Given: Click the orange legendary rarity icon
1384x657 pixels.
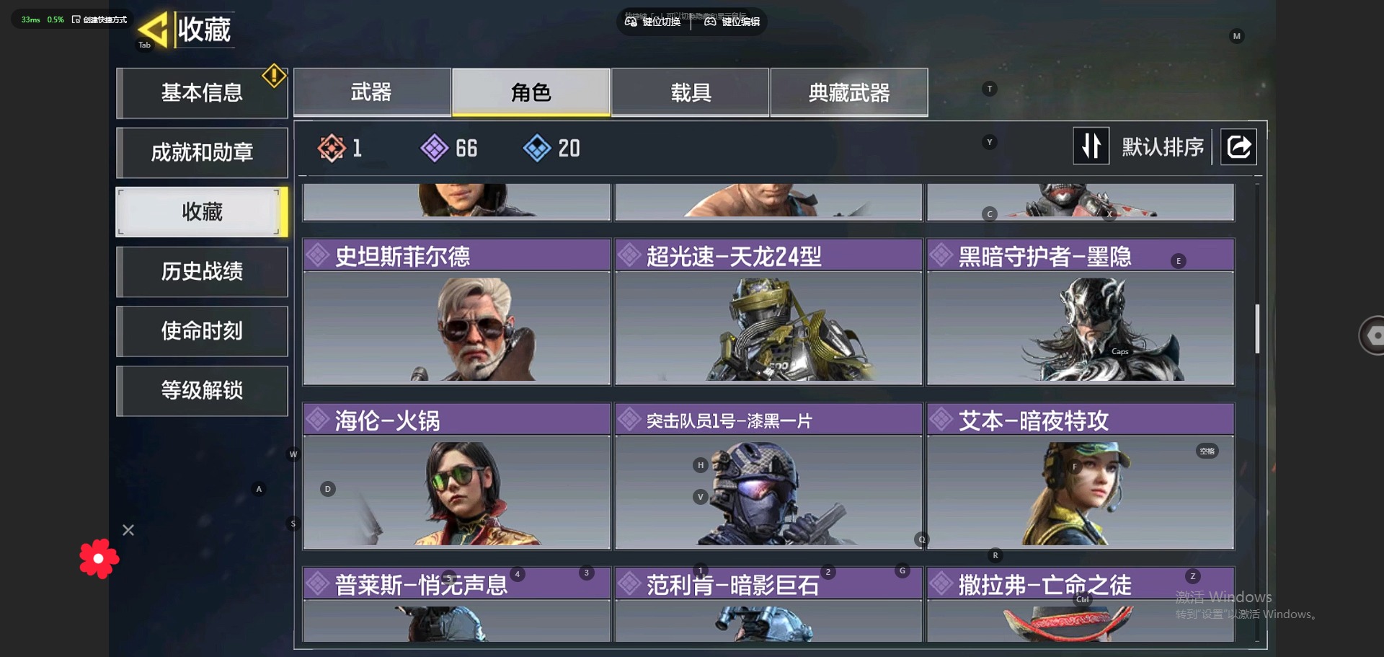Looking at the screenshot, I should (332, 148).
